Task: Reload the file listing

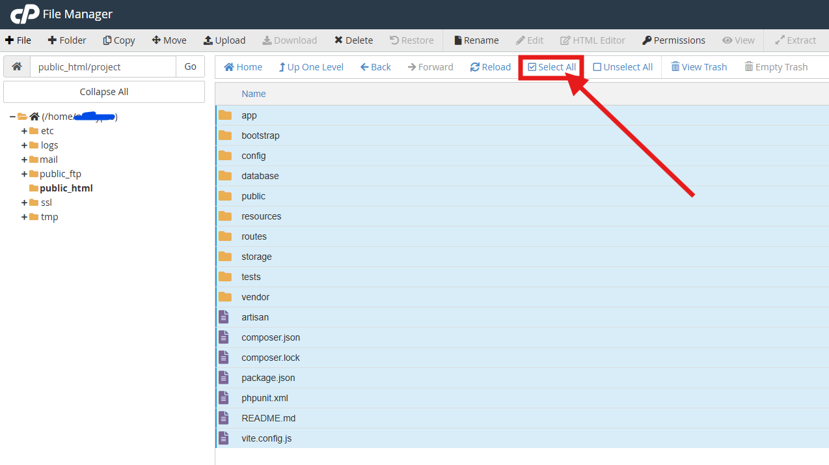Action: click(x=491, y=67)
